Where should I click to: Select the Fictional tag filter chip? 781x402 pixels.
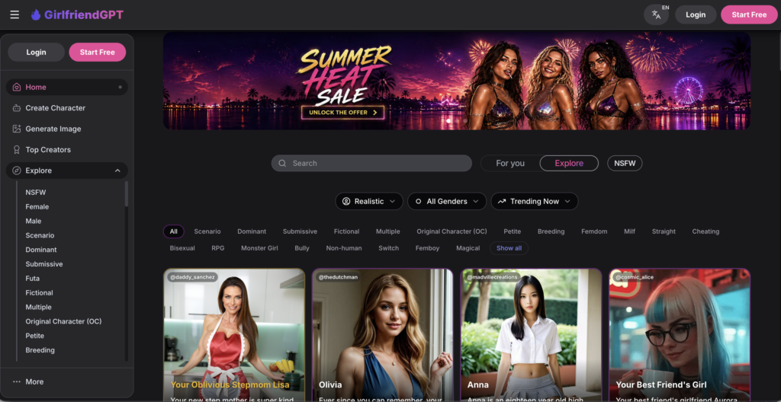pos(347,231)
